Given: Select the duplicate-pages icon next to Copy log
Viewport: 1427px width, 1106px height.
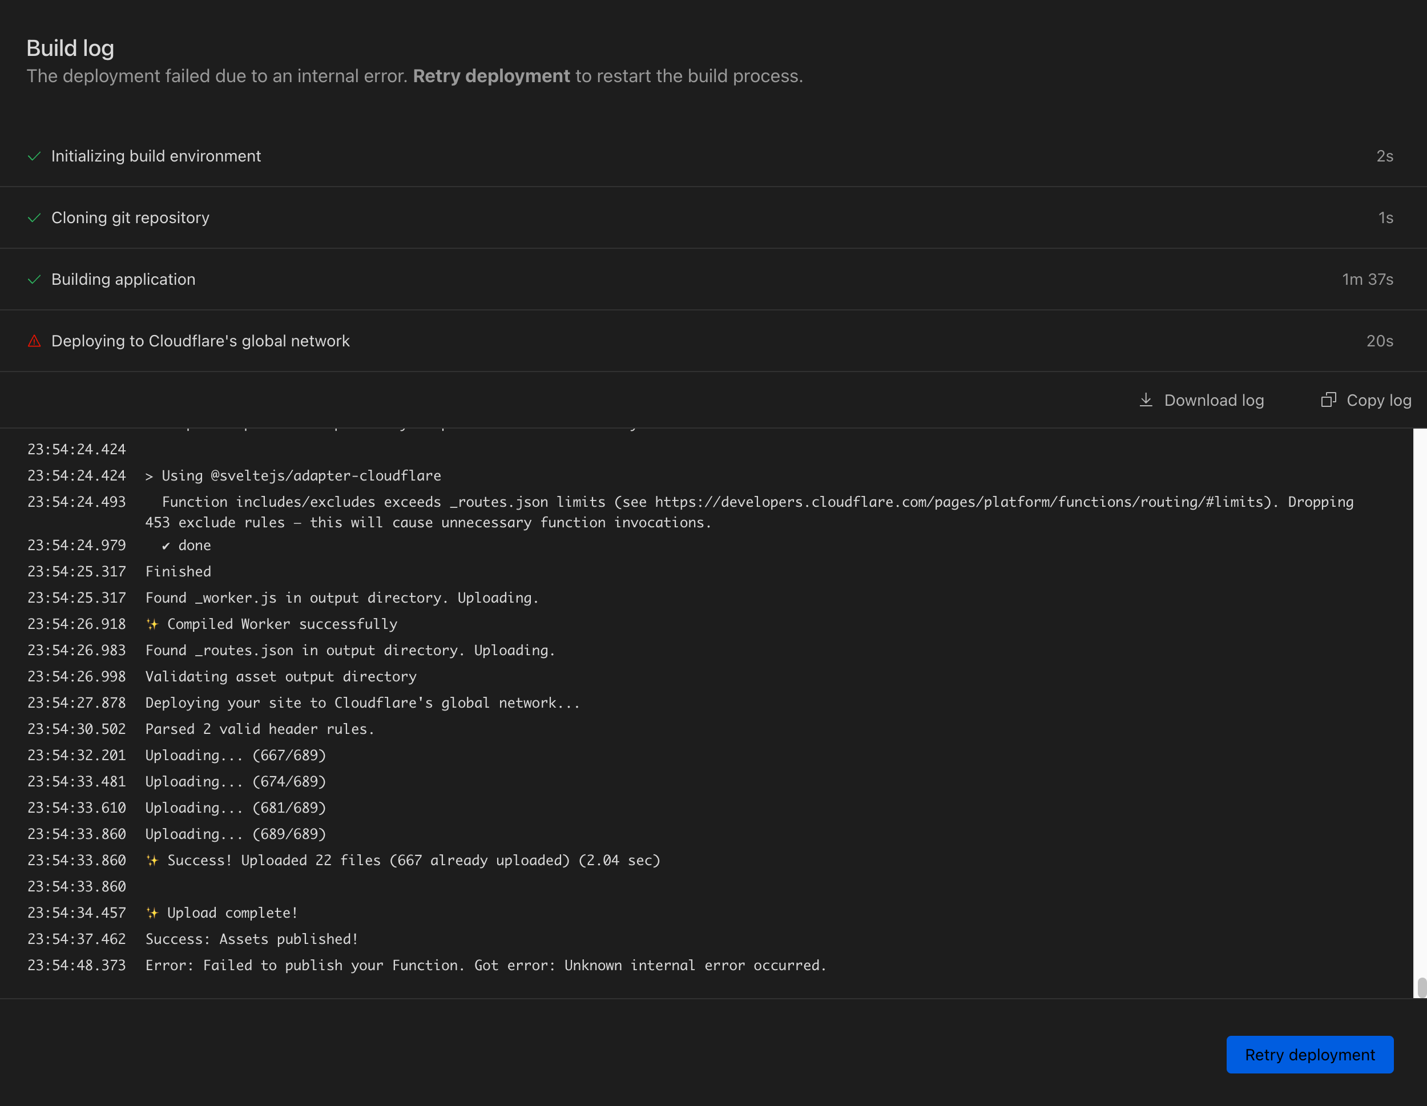Looking at the screenshot, I should click(1329, 400).
